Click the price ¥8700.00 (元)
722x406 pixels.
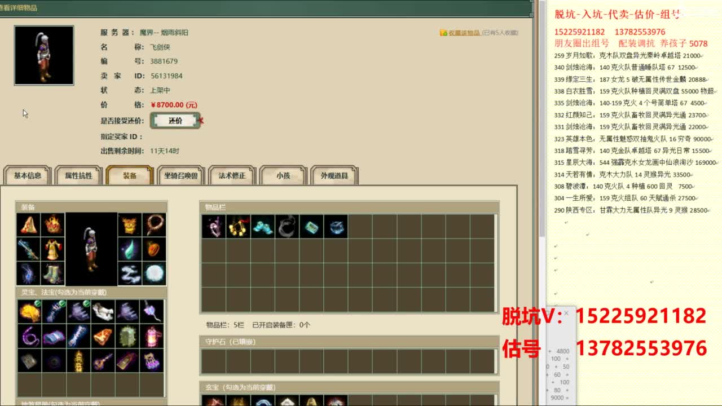pos(174,105)
